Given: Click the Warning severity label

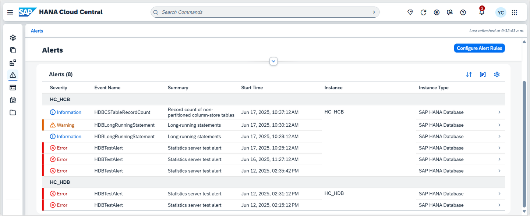Looking at the screenshot, I should tap(66, 125).
